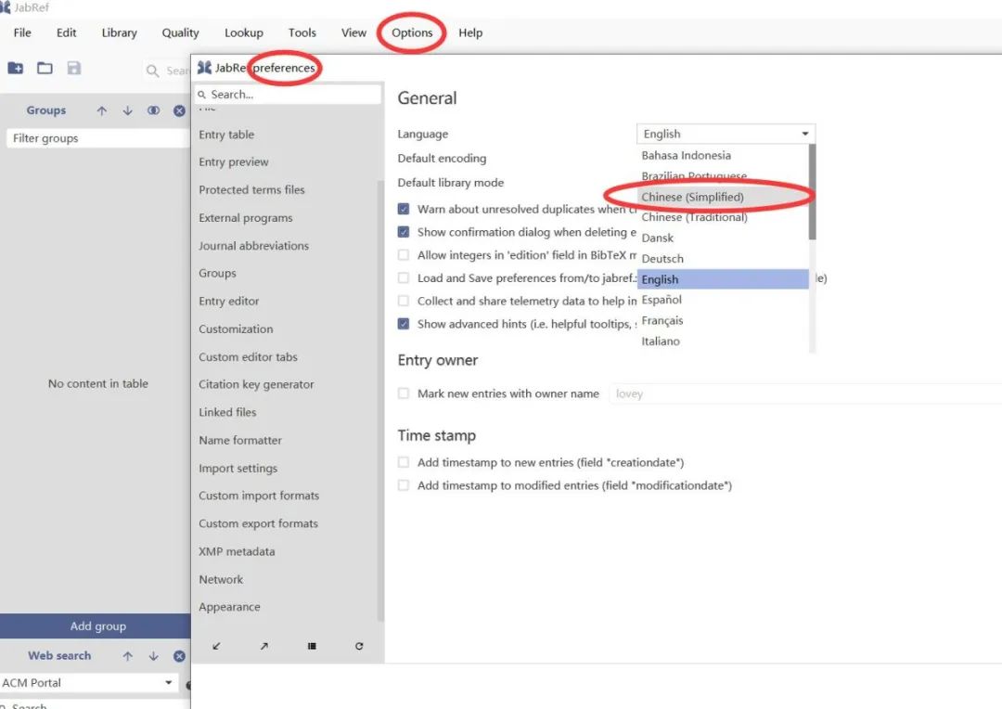1002x709 pixels.
Task: Move Web search panel up arrow
Action: point(128,656)
